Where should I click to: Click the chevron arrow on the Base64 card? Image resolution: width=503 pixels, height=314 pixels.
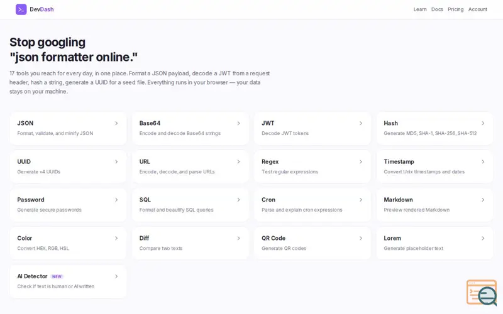click(x=239, y=123)
